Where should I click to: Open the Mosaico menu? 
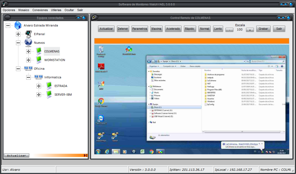coord(24,10)
